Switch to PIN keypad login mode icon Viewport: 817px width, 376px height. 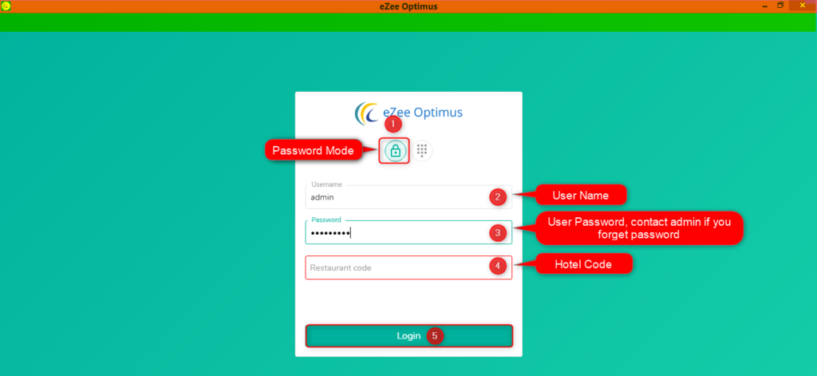point(422,151)
